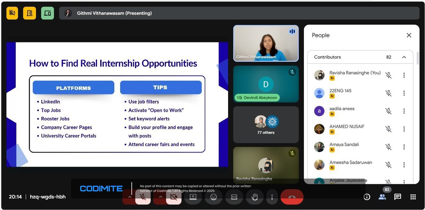Click the yellow crossed-out building icon at top left
Viewport: 425px width, 210px height.
click(x=12, y=13)
